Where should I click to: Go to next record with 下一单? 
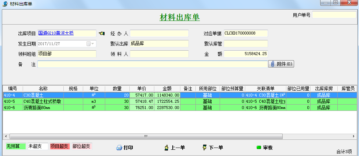[212, 148]
